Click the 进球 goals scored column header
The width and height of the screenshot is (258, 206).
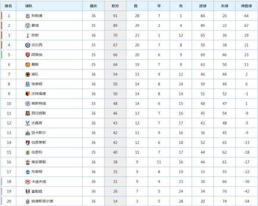coord(203,6)
